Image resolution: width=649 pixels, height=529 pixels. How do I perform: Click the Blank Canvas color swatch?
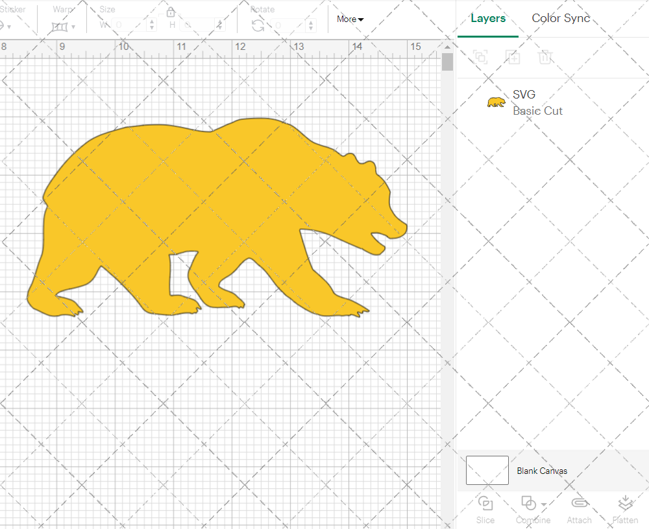click(x=487, y=471)
